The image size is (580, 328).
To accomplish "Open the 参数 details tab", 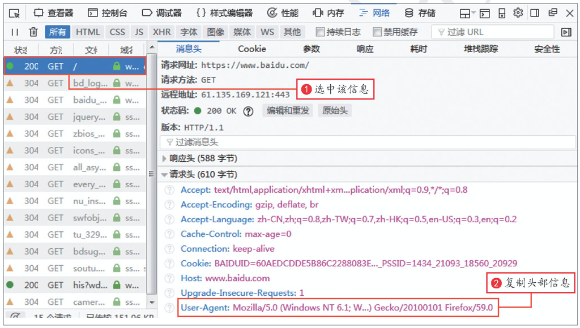I will pyautogui.click(x=312, y=49).
